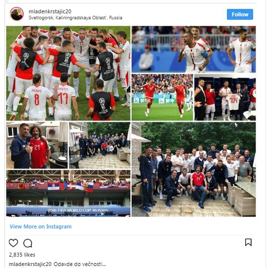Open mladenkrstajic20 username in the caption
Screen dimensions: 268x268
(30, 264)
